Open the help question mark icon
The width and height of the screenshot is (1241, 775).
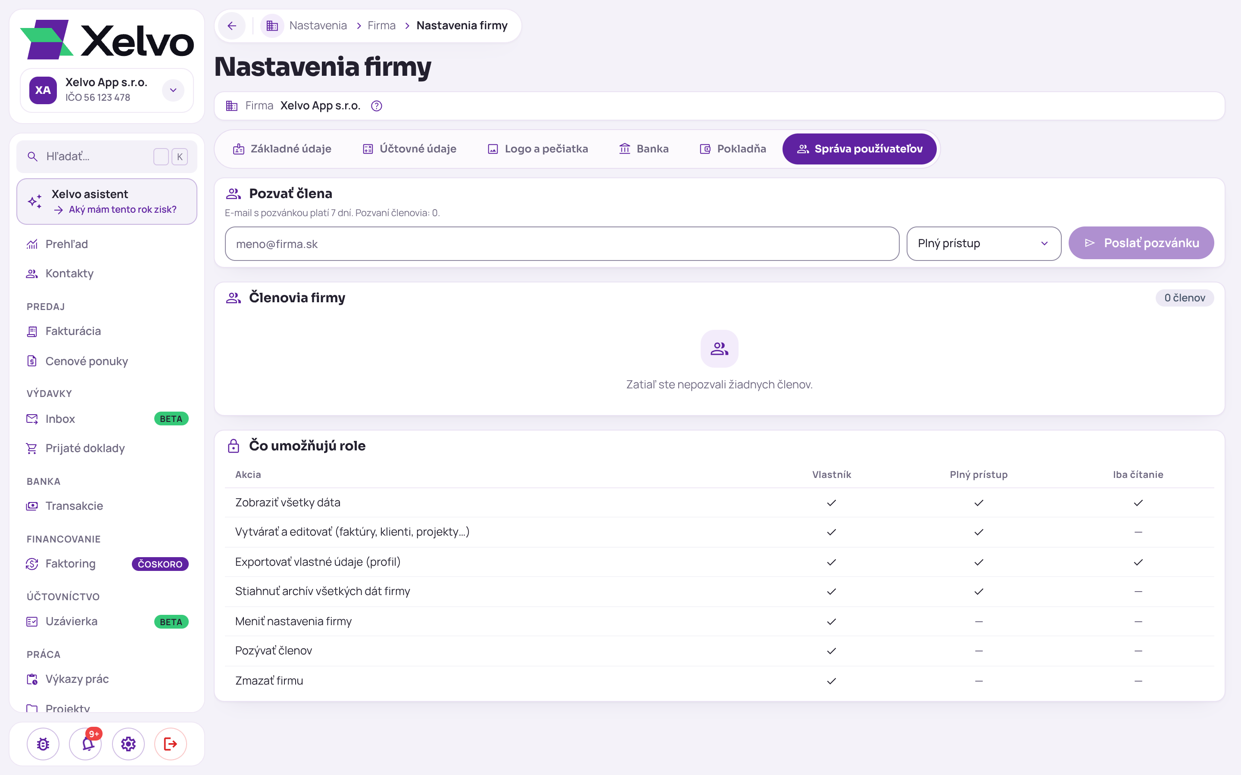(x=377, y=106)
